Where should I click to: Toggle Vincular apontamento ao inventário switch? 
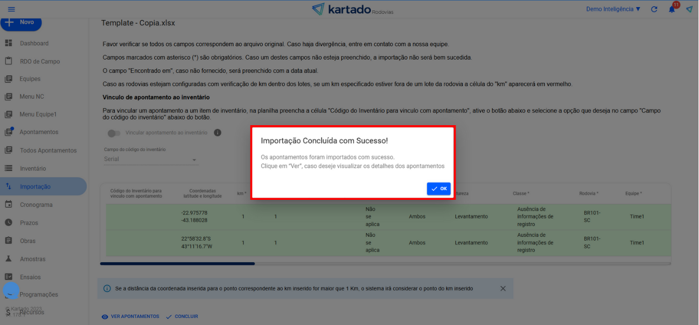click(114, 133)
